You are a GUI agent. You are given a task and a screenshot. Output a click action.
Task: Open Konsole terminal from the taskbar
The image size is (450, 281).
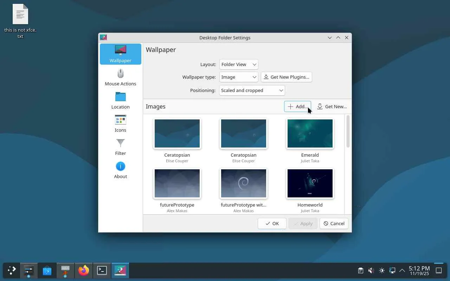pos(102,270)
